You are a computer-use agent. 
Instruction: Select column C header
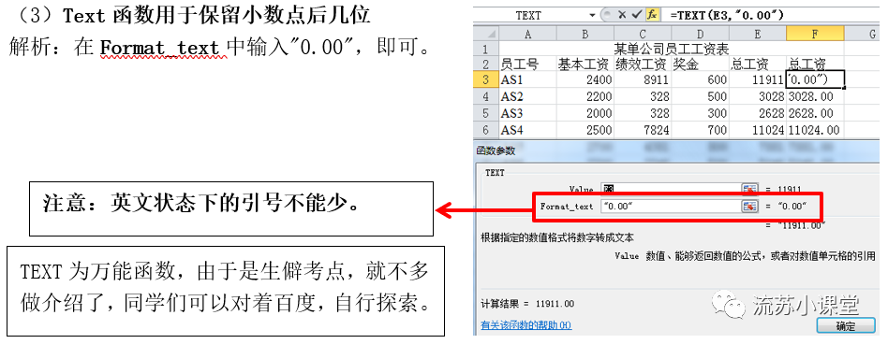[x=643, y=35]
